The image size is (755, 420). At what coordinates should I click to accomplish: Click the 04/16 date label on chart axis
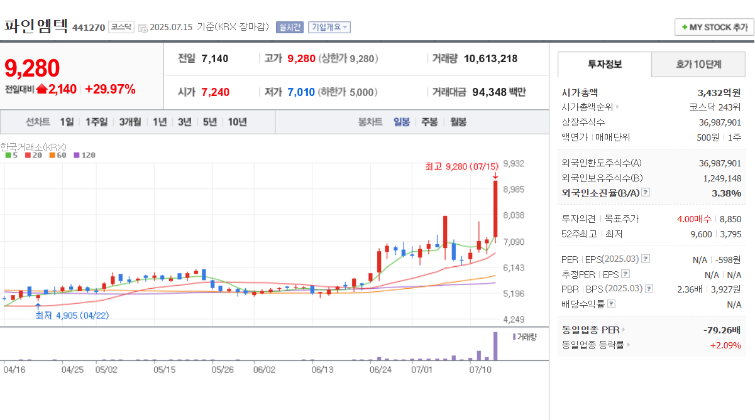(x=15, y=370)
